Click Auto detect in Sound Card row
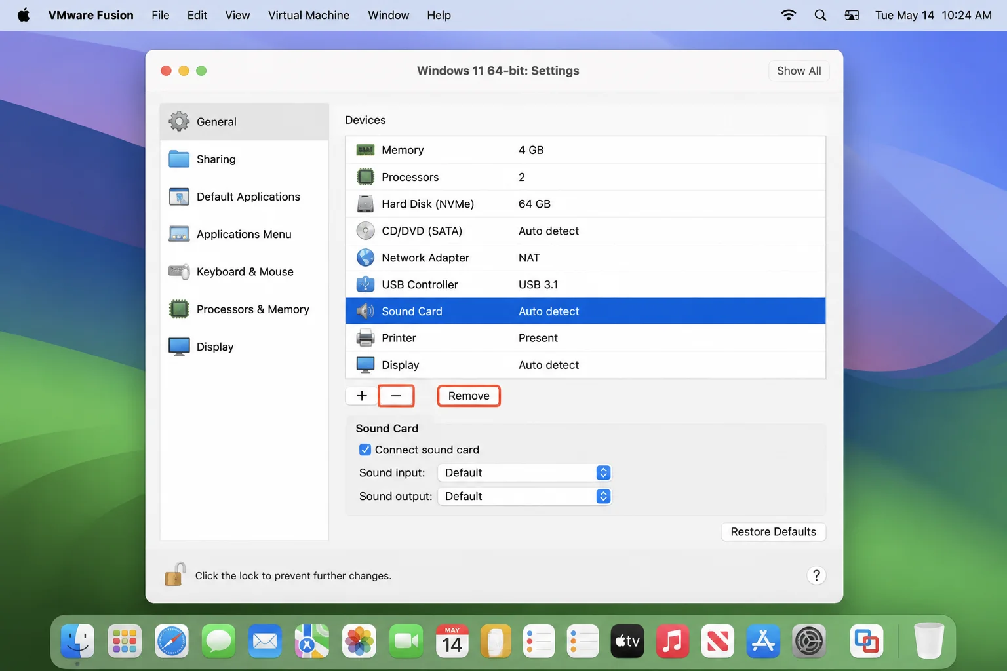The image size is (1007, 671). pyautogui.click(x=549, y=311)
